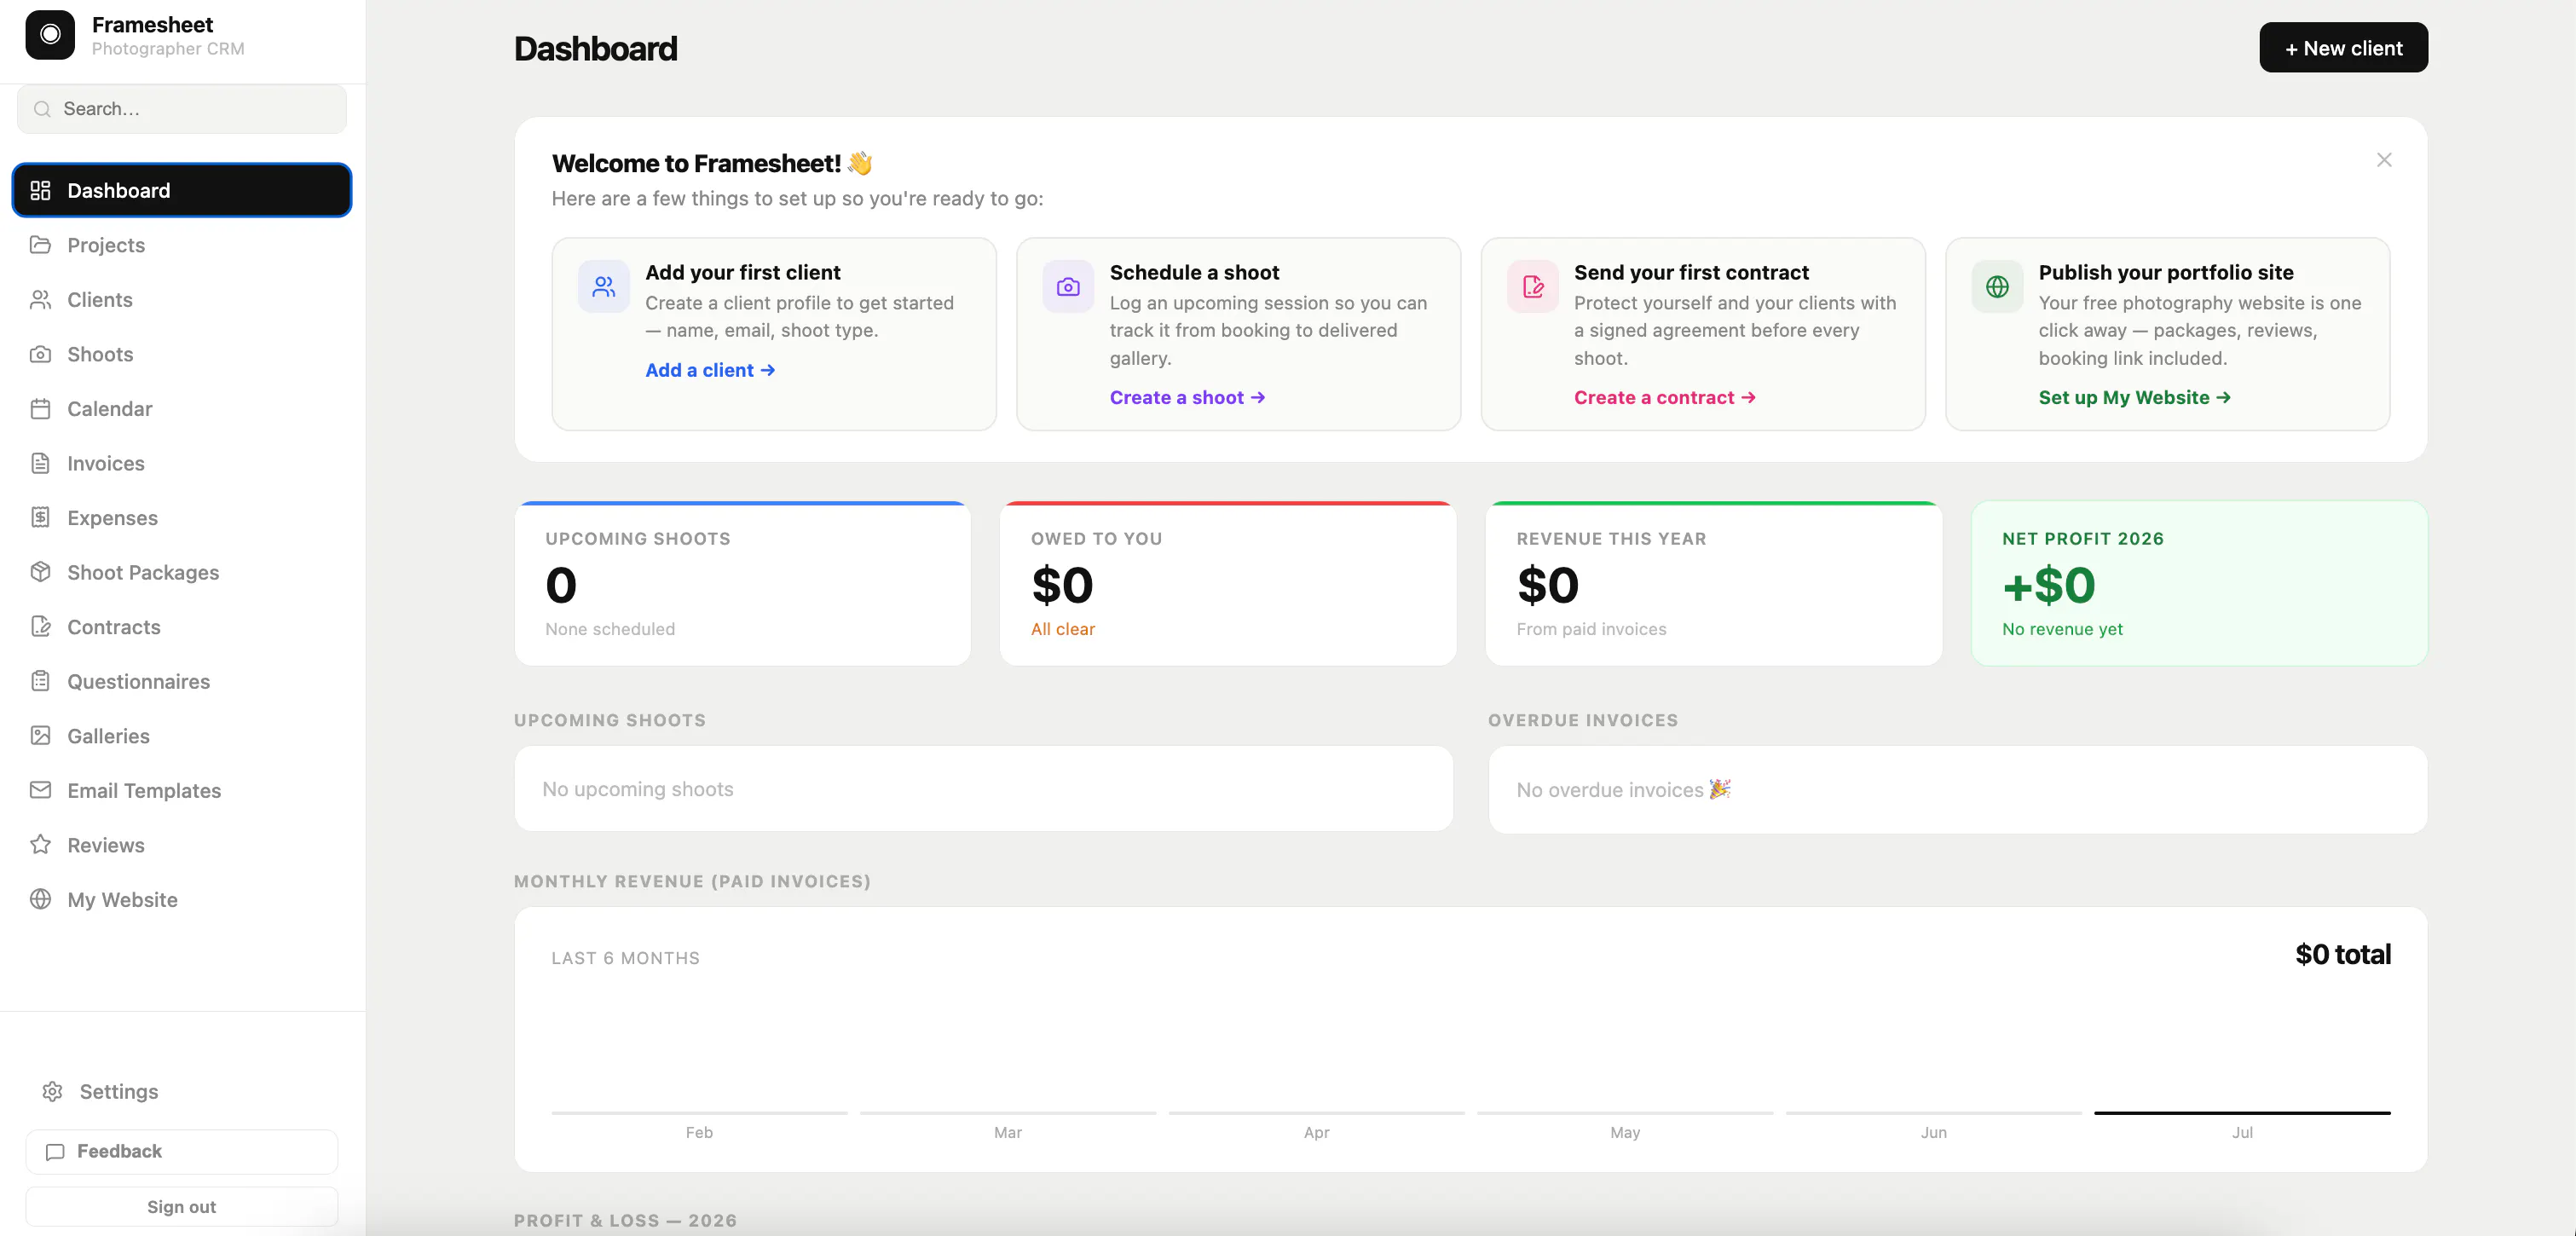Focus the Search input field
This screenshot has width=2576, height=1236.
(x=182, y=109)
